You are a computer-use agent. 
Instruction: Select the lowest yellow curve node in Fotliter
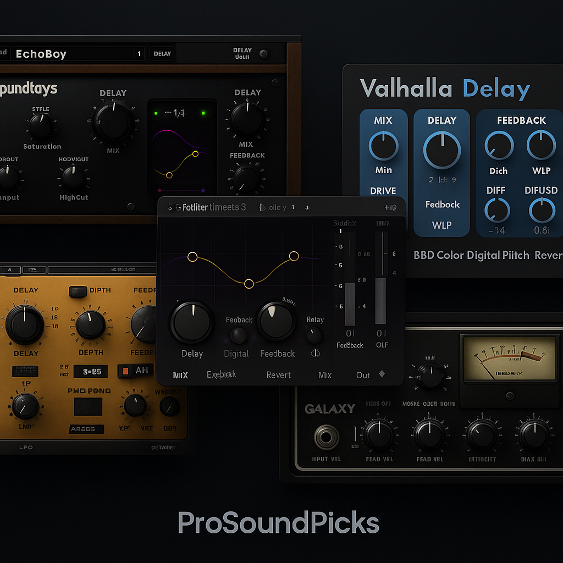249,284
